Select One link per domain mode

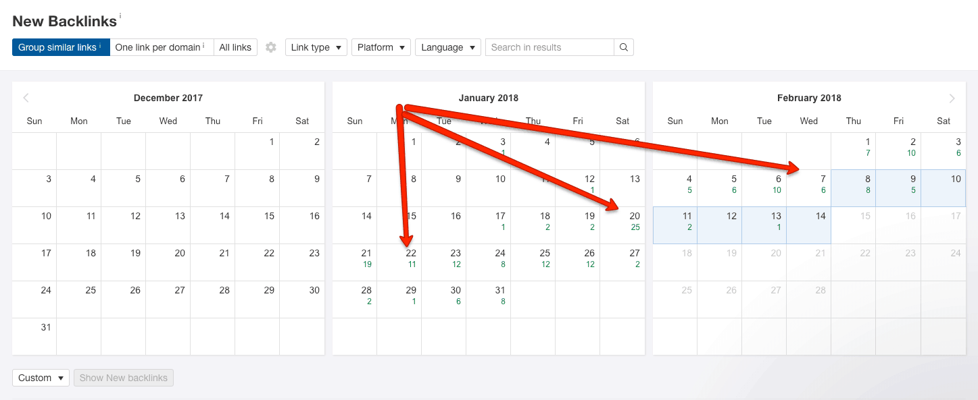(162, 47)
